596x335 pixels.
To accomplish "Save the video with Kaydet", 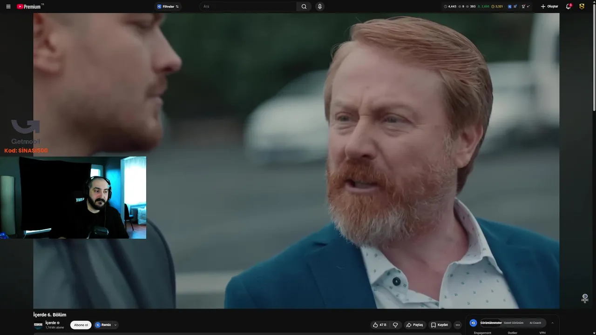I will pyautogui.click(x=440, y=325).
